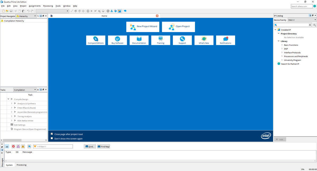Open the Documentation tile

(139, 40)
